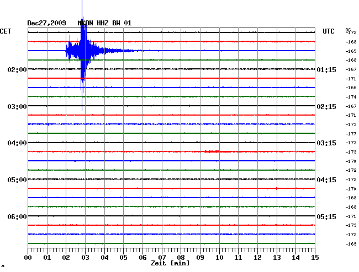Select the 04:00 CET time label

pos(17,143)
